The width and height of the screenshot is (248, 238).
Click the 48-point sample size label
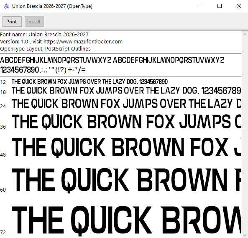point(3,155)
